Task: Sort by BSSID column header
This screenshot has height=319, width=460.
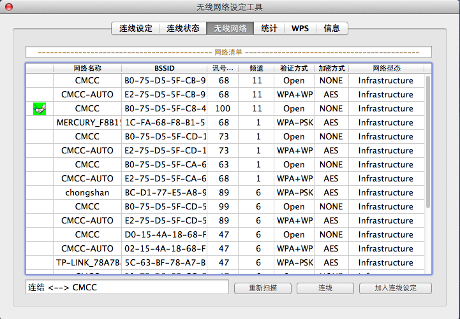Action: 165,69
